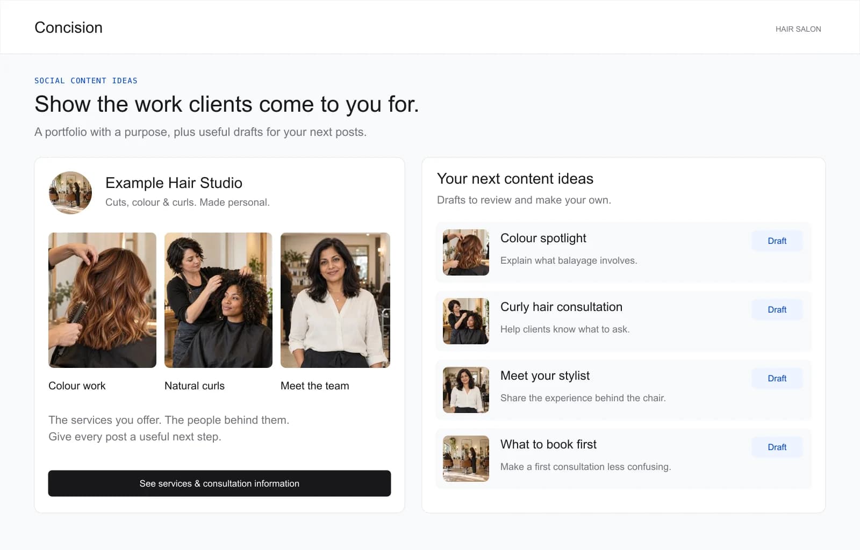Click the Concision logo text
Screen dimensions: 860x550
point(68,27)
